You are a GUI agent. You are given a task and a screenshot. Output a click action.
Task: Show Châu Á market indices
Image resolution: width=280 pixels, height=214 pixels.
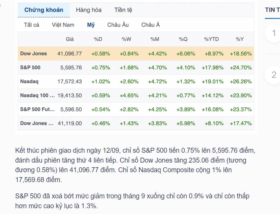coord(151,25)
